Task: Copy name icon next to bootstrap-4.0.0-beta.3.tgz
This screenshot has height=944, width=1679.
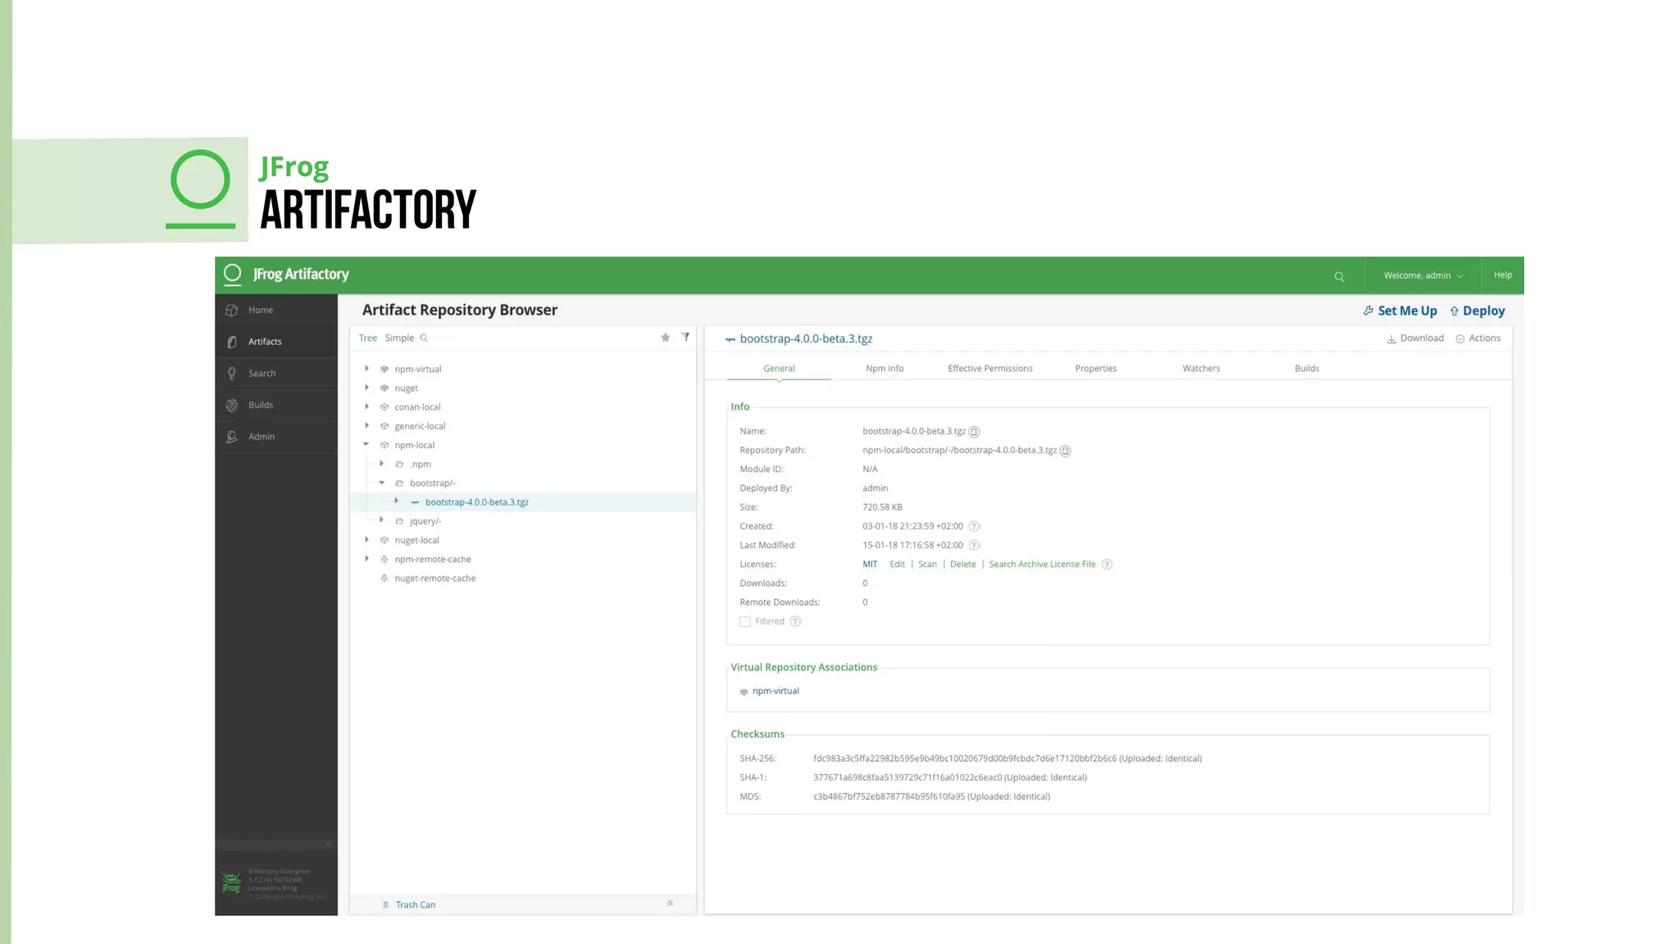Action: click(974, 432)
